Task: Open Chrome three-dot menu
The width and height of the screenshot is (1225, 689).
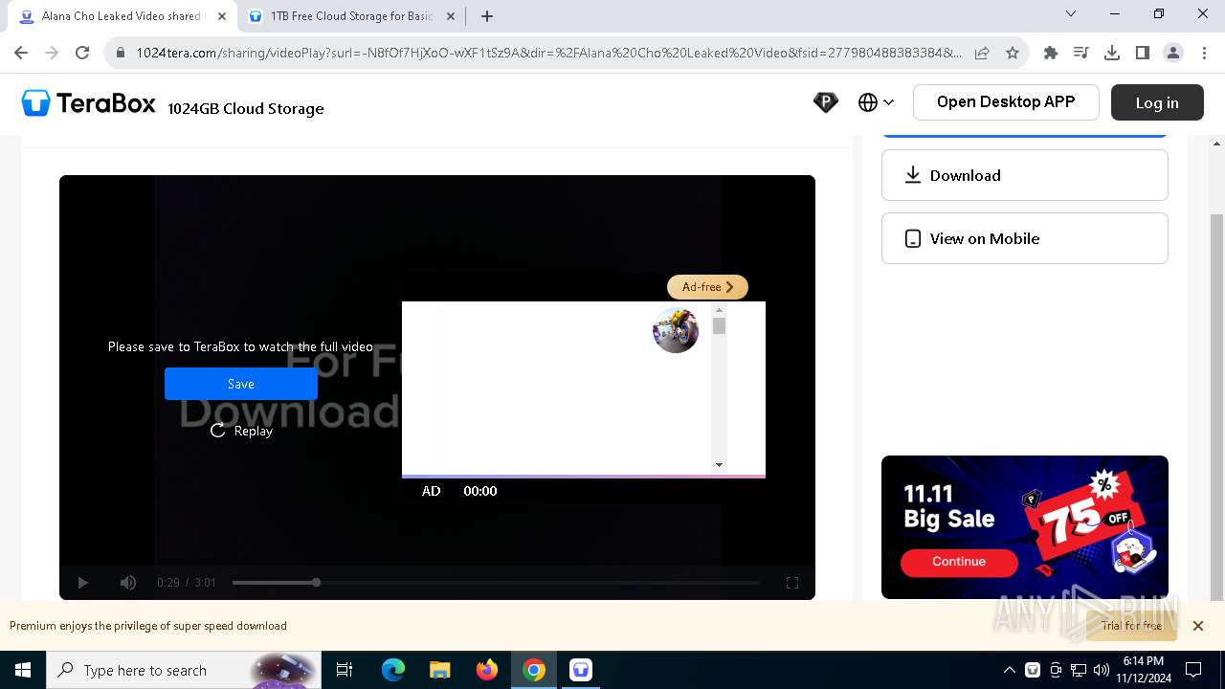Action: coord(1204,53)
